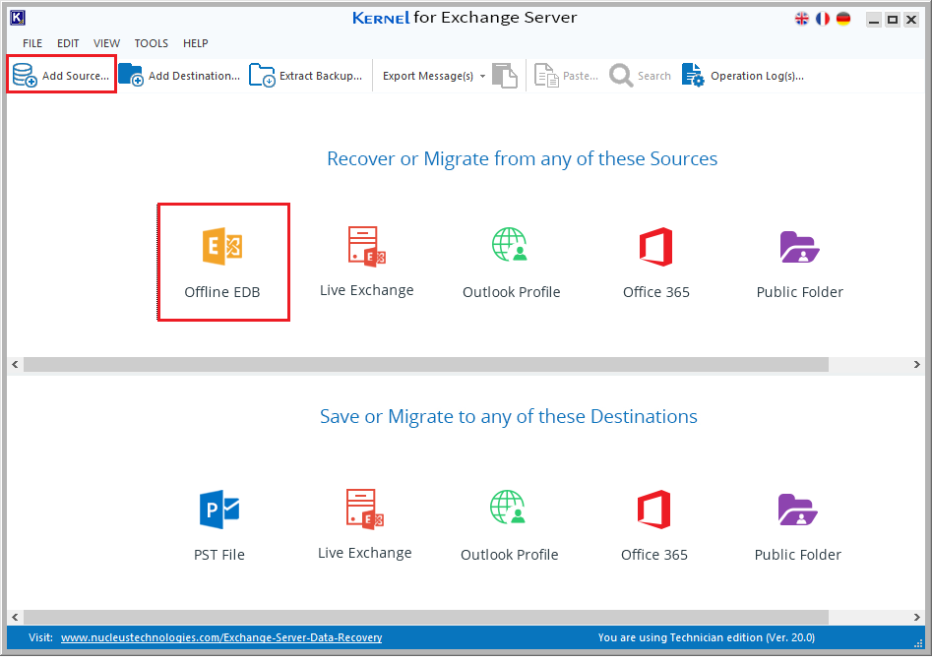This screenshot has height=661, width=932.
Task: Click the Technician edition version text in the status bar
Action: (706, 637)
